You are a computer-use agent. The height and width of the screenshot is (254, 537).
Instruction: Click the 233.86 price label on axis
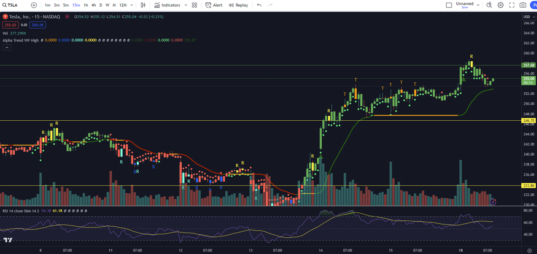528,185
